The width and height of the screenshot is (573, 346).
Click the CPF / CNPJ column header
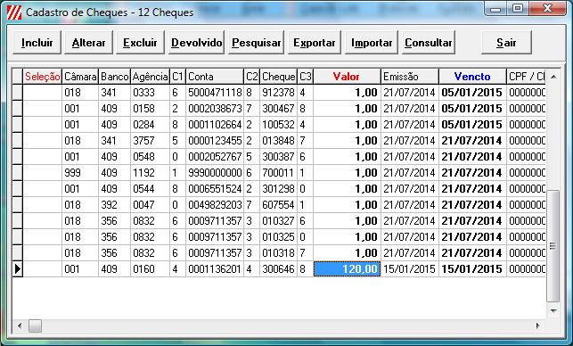click(x=527, y=77)
